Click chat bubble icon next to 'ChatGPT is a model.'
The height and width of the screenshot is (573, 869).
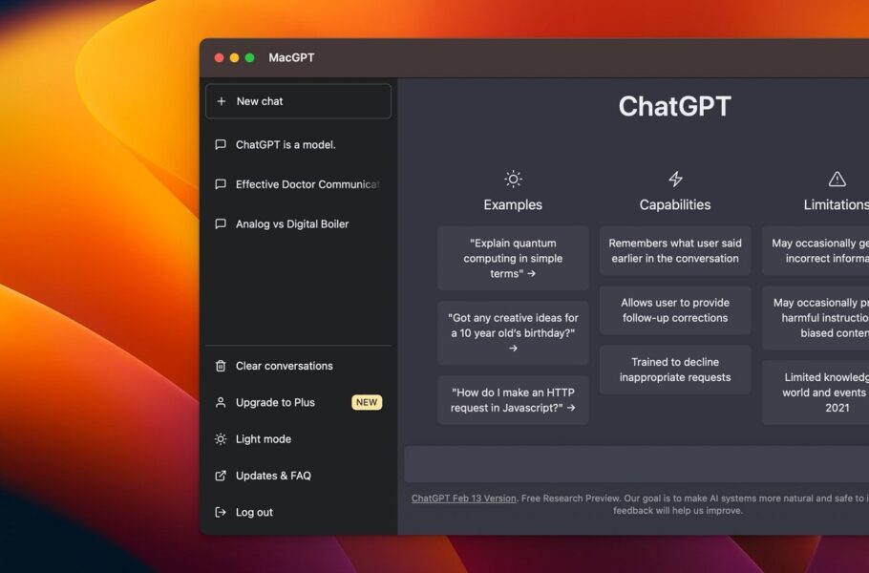(x=221, y=144)
